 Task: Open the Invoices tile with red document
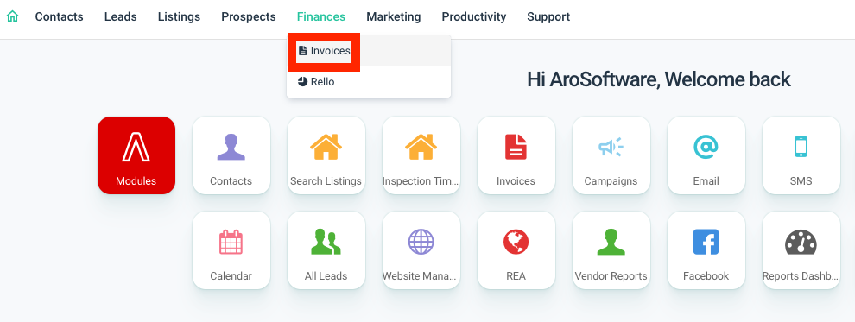pos(516,155)
